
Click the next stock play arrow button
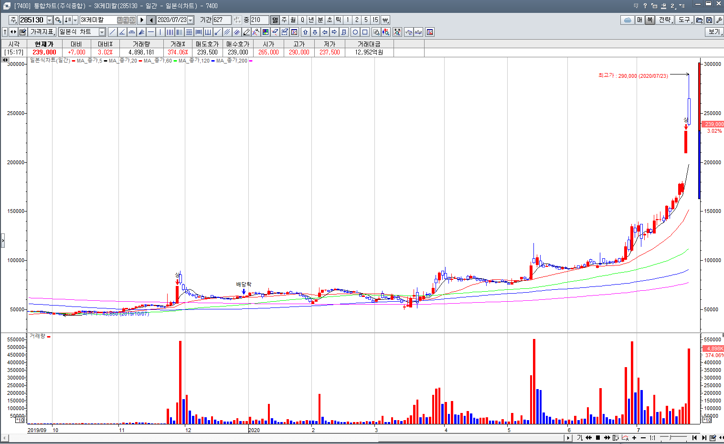click(142, 20)
